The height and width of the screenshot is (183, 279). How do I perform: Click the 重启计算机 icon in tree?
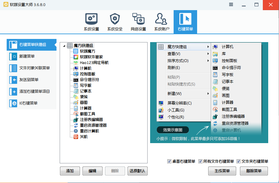tap(76, 131)
